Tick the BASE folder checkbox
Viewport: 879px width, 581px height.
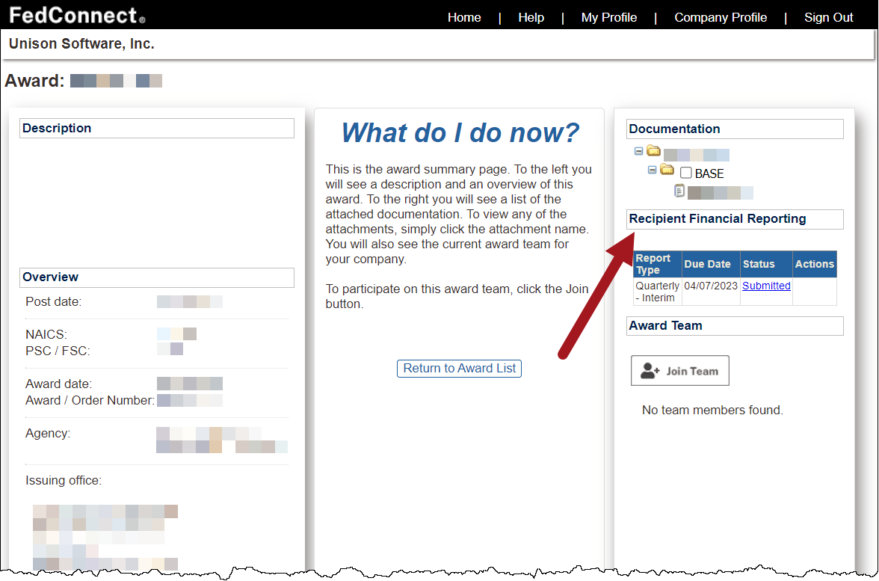tap(686, 173)
